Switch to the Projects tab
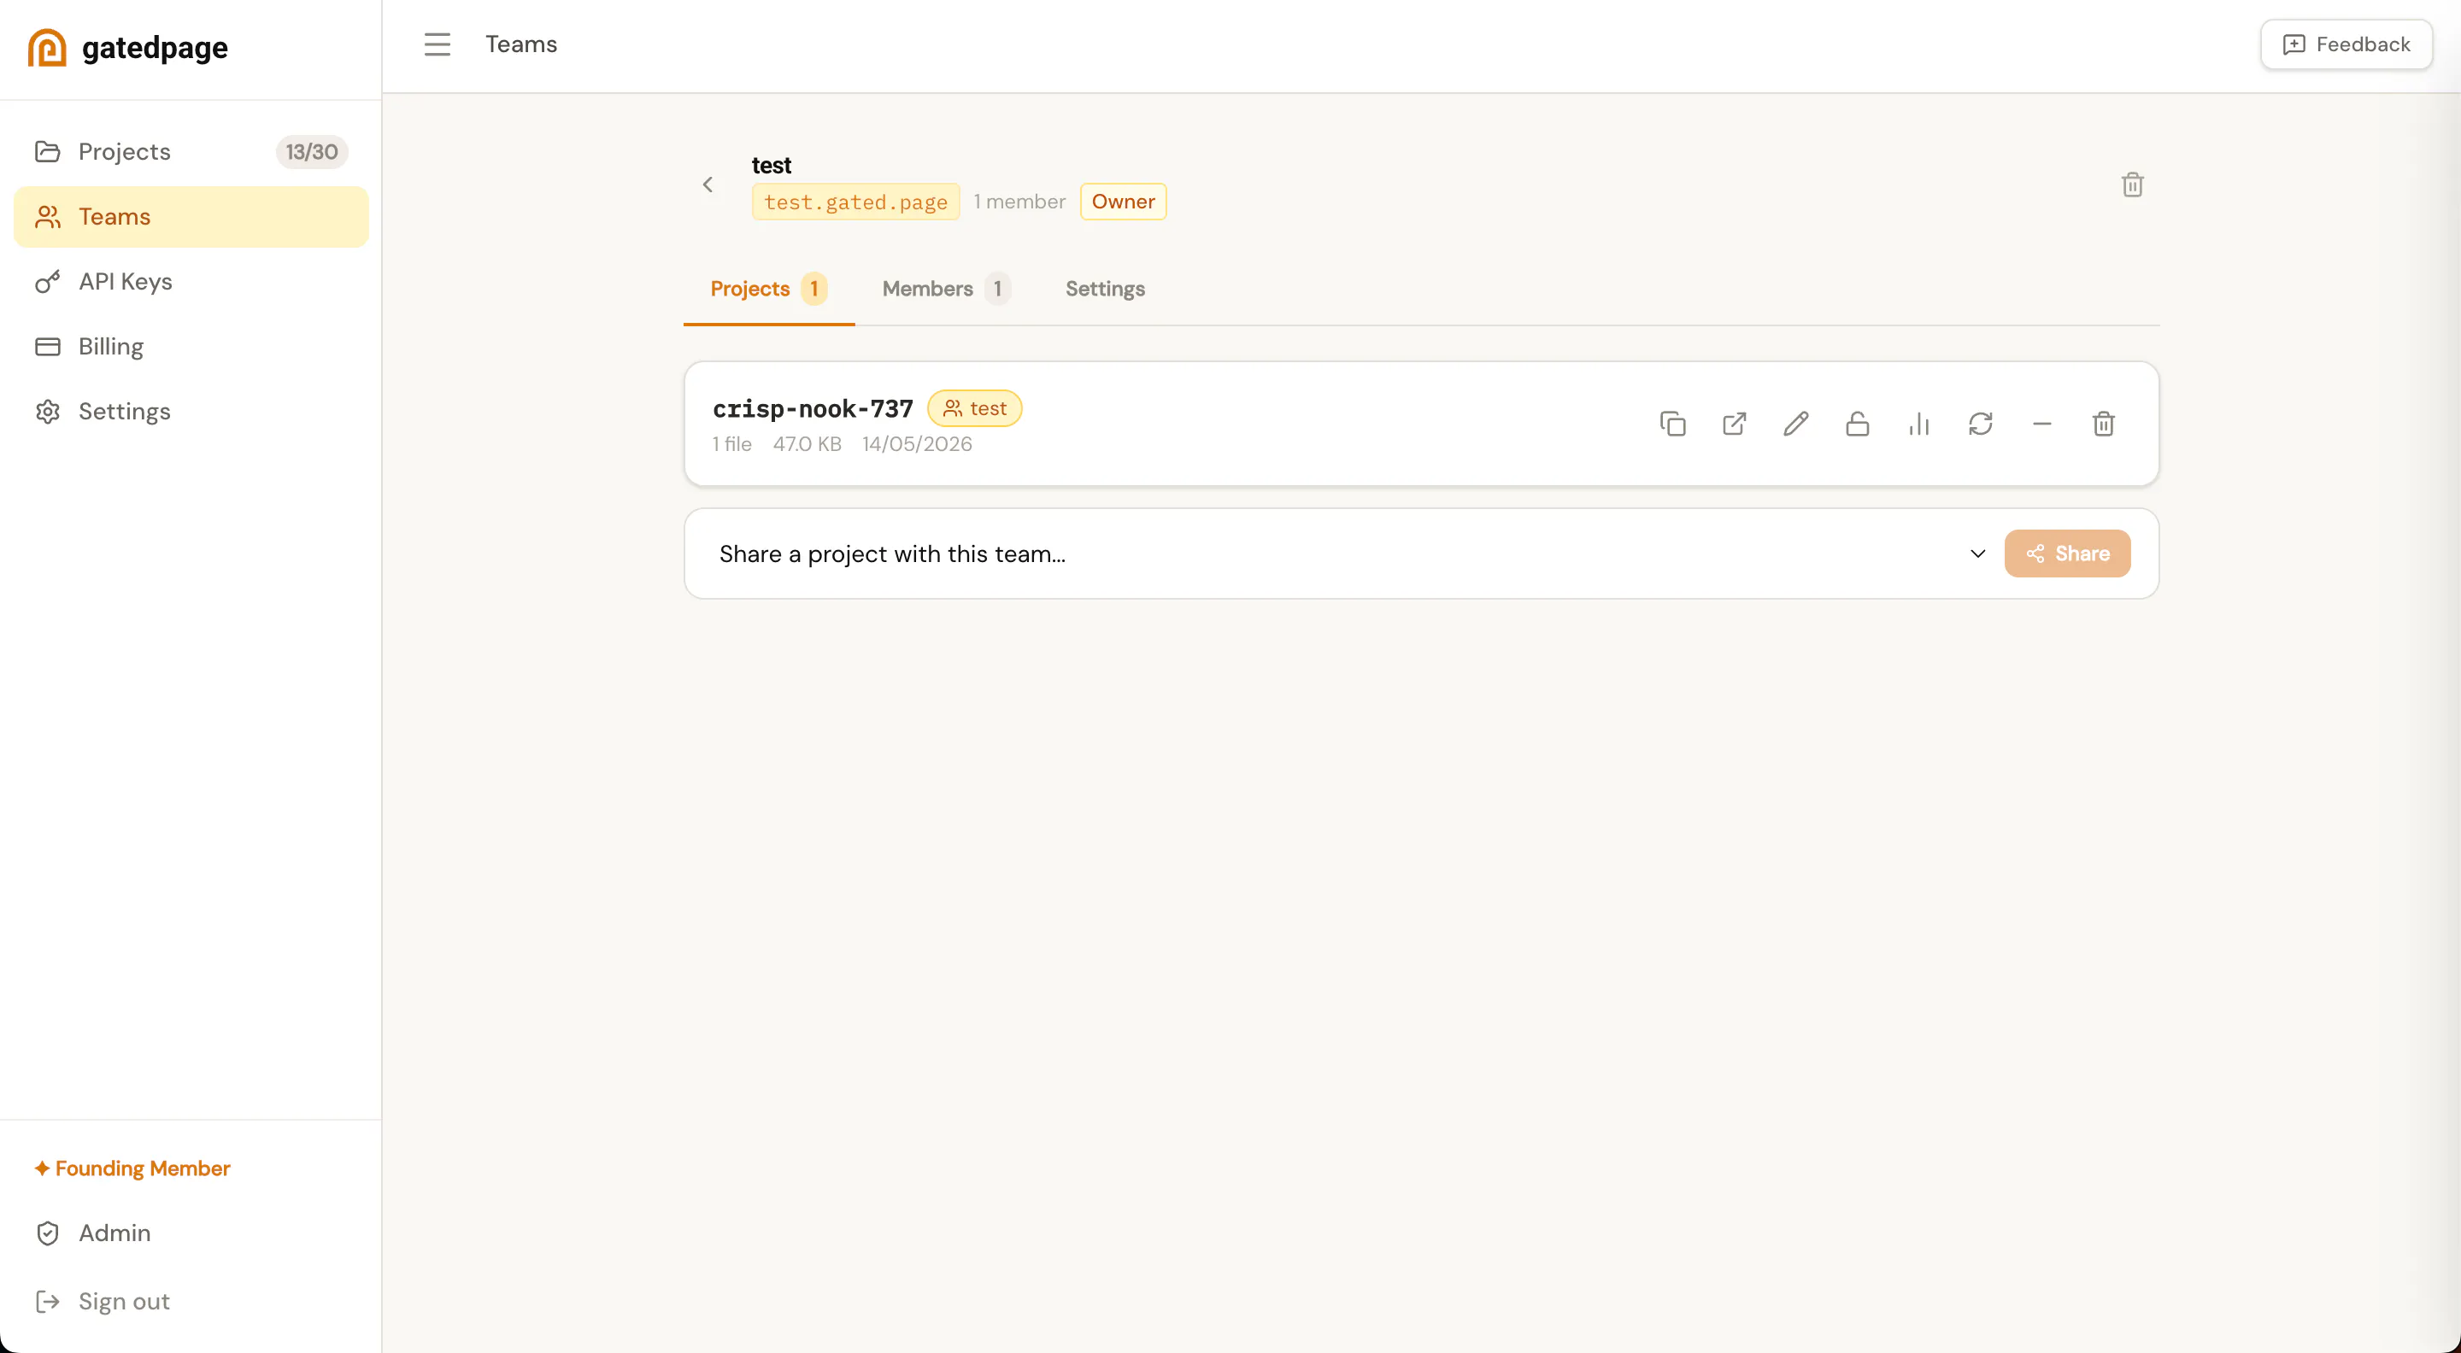This screenshot has height=1353, width=2461. coord(768,290)
